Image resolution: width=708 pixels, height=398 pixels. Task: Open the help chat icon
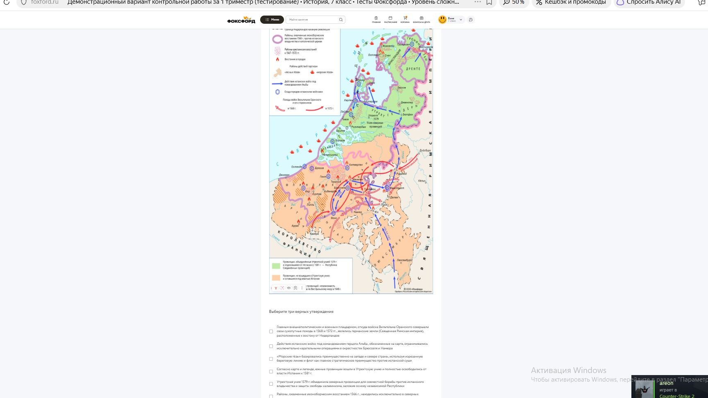[x=471, y=20]
